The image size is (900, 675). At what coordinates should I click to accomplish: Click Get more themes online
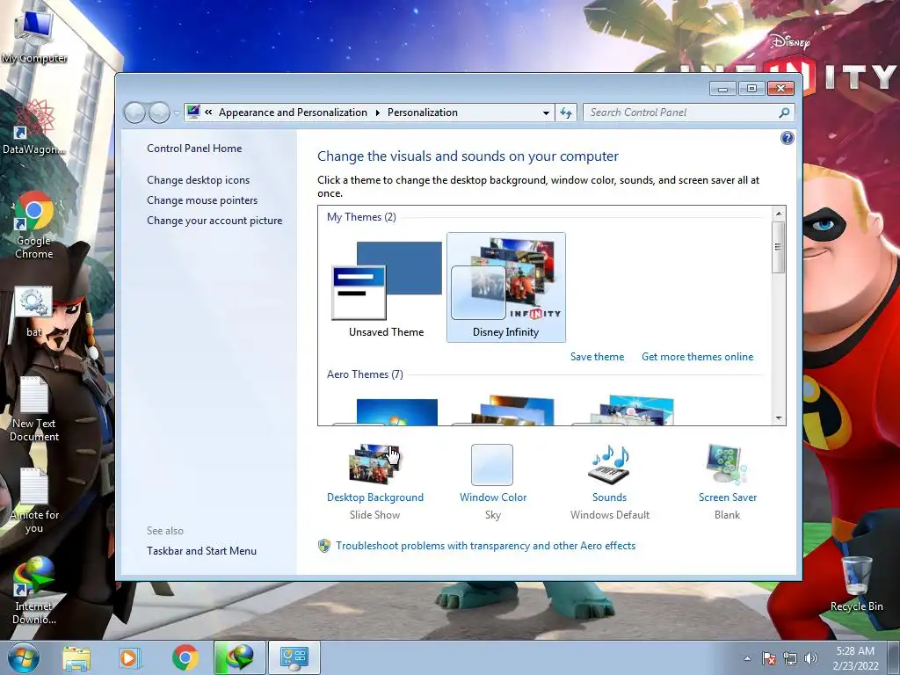point(697,357)
